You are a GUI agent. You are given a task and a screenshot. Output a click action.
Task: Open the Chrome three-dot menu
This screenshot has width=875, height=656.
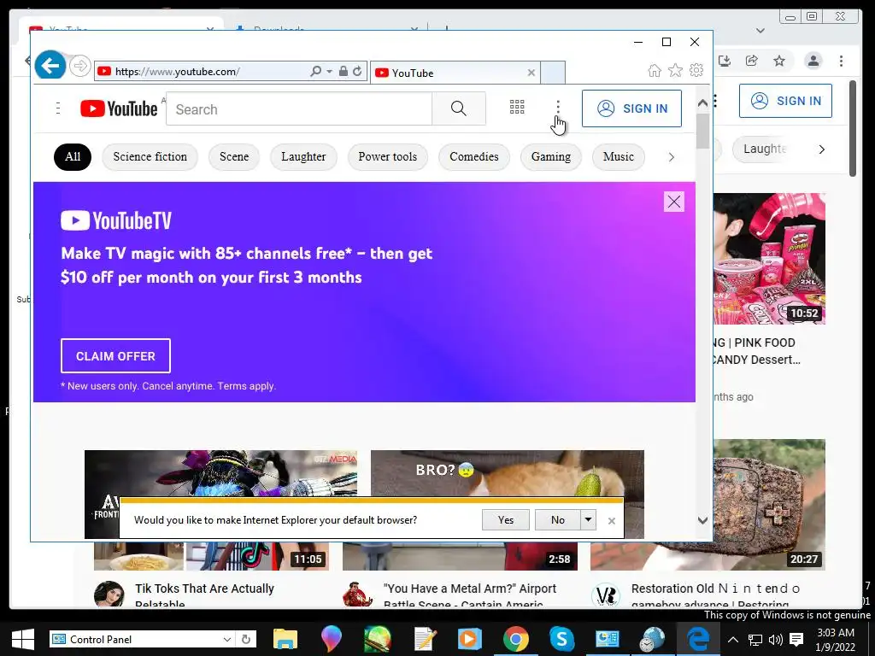[842, 61]
